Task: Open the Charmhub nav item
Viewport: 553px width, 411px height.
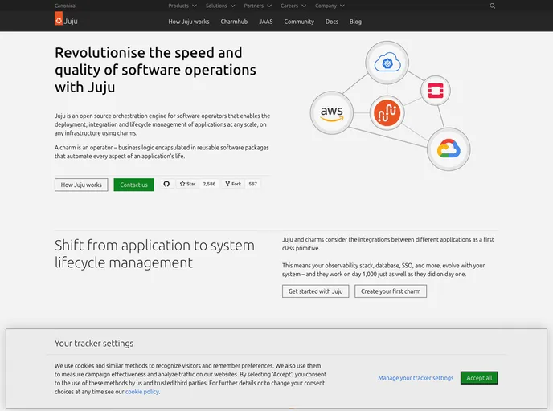Action: pyautogui.click(x=234, y=22)
